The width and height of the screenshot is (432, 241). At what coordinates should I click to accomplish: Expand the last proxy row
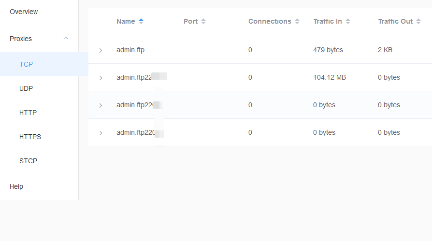(101, 133)
